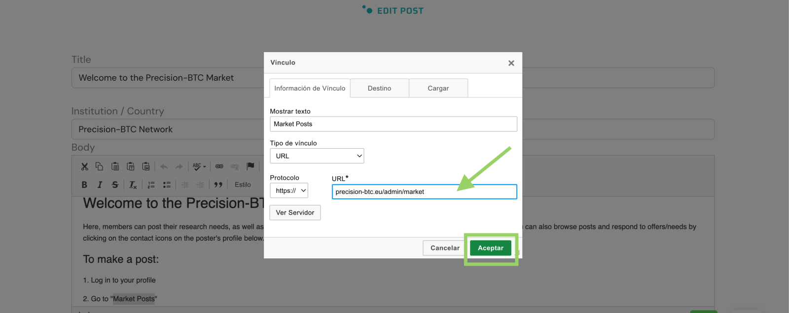
Task: Click the green Aceptar button
Action: coord(490,248)
